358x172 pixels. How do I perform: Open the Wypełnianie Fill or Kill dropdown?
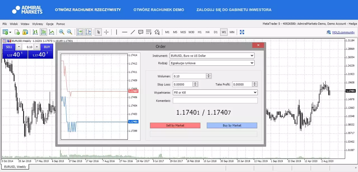(x=215, y=92)
